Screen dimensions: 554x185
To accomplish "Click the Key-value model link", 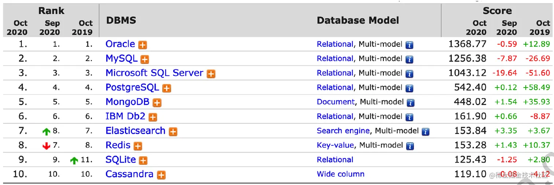I will pos(335,145).
